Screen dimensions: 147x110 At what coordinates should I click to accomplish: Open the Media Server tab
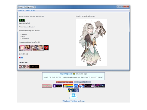30,10
